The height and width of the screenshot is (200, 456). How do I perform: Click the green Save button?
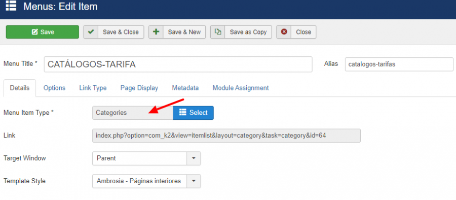[43, 32]
